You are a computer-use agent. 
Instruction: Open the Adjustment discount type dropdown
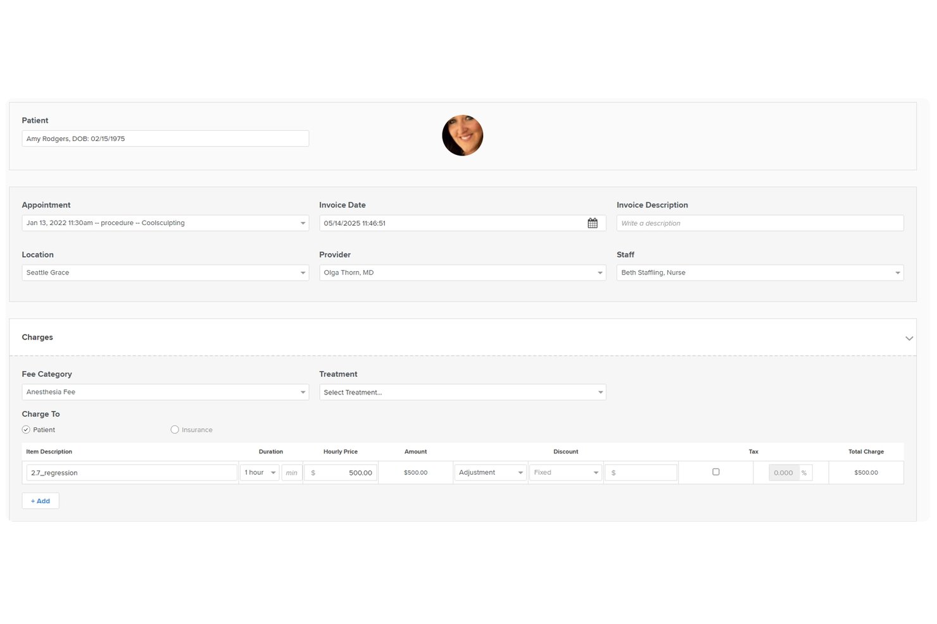click(491, 472)
